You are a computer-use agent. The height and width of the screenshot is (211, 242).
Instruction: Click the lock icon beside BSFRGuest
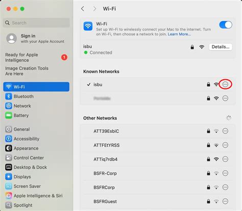pyautogui.click(x=208, y=201)
